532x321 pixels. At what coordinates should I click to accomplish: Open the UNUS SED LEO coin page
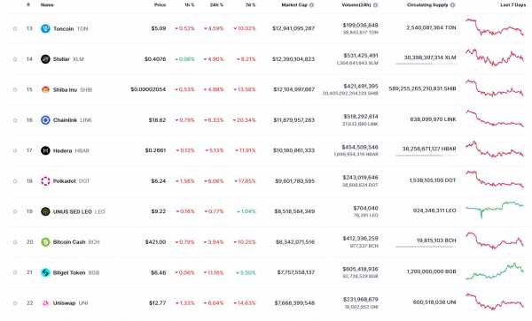pos(73,211)
